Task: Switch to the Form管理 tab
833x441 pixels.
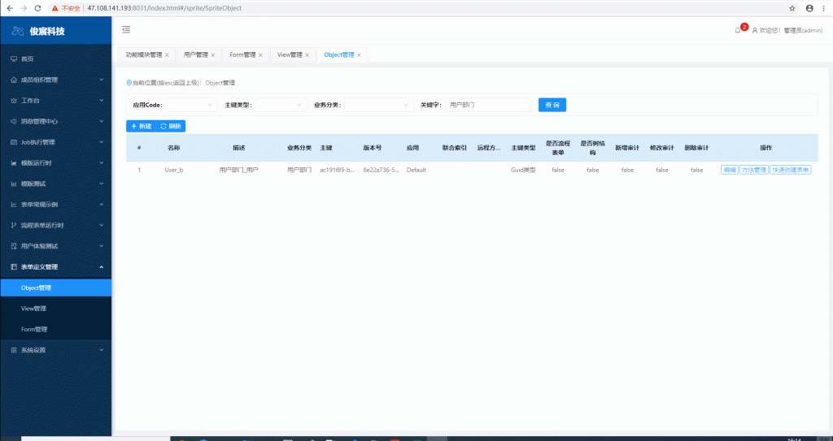Action: pos(242,55)
